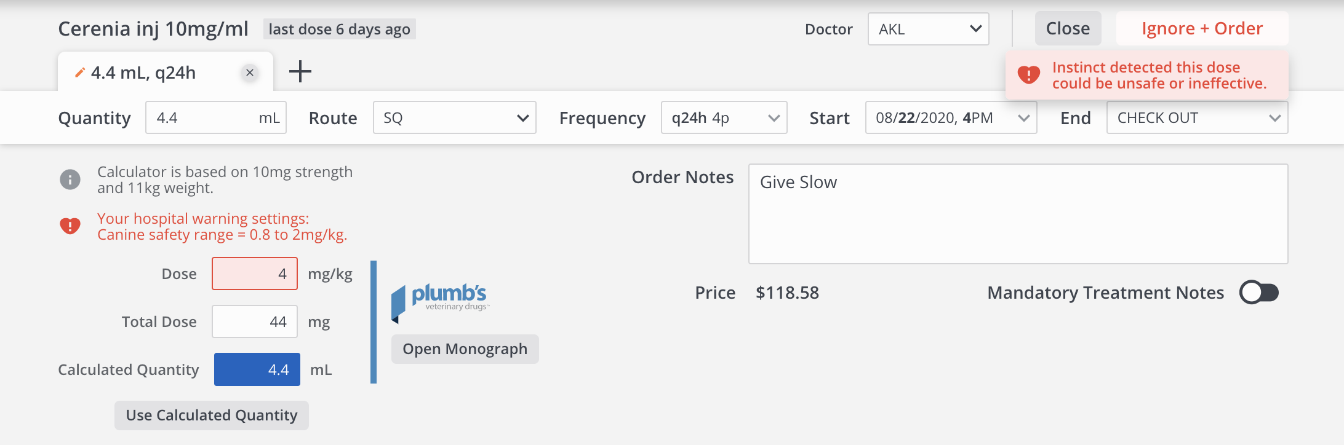Image resolution: width=1344 pixels, height=445 pixels.
Task: Click the Quantity 4.4 mL input field
Action: (203, 117)
